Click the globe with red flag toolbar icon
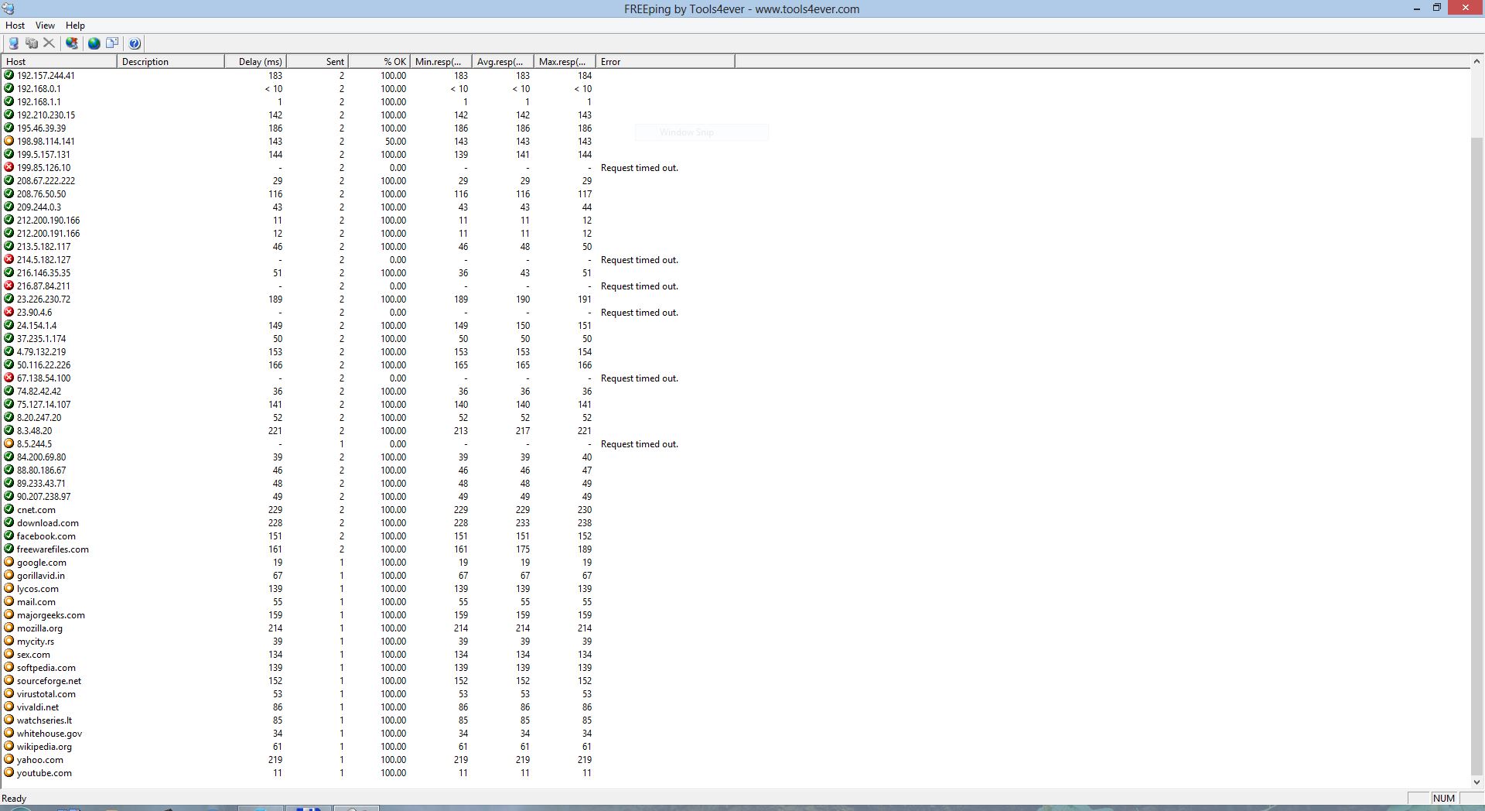 72,43
